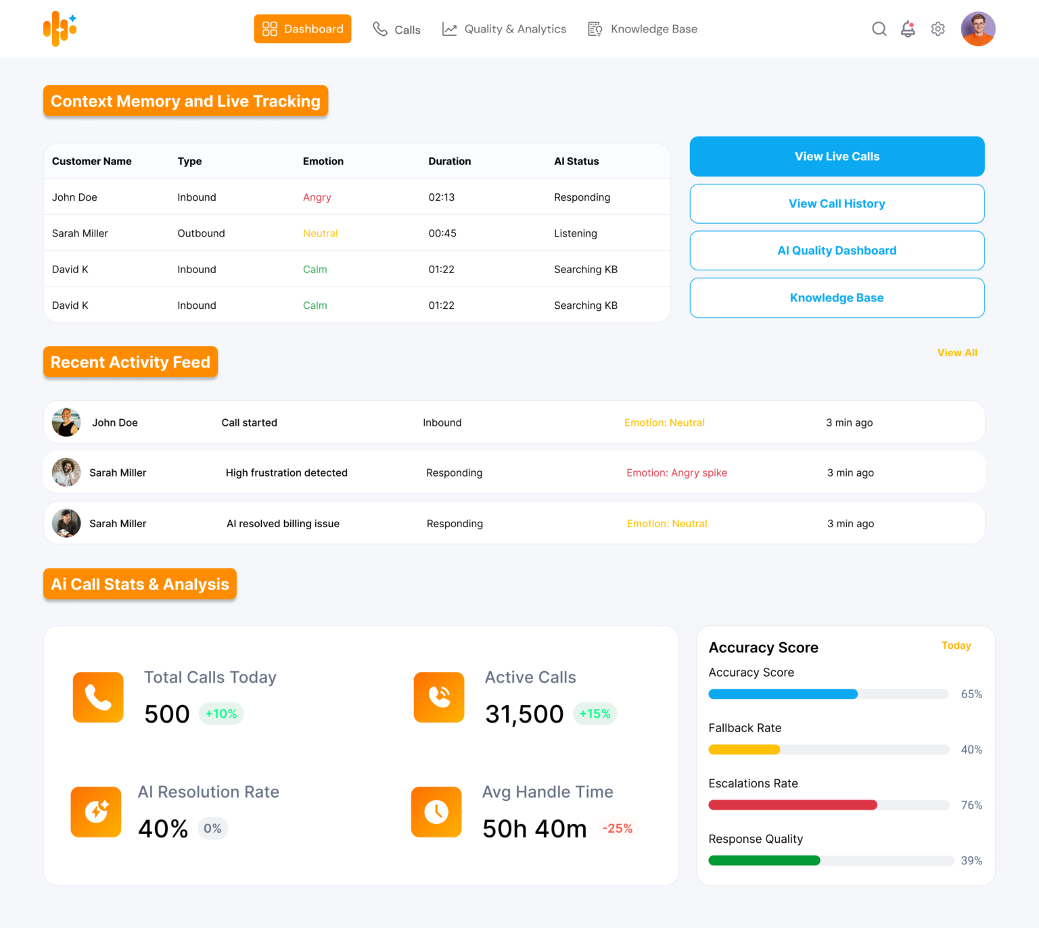Screen dimensions: 1039x928
Task: Click the user profile avatar
Action: 977,29
